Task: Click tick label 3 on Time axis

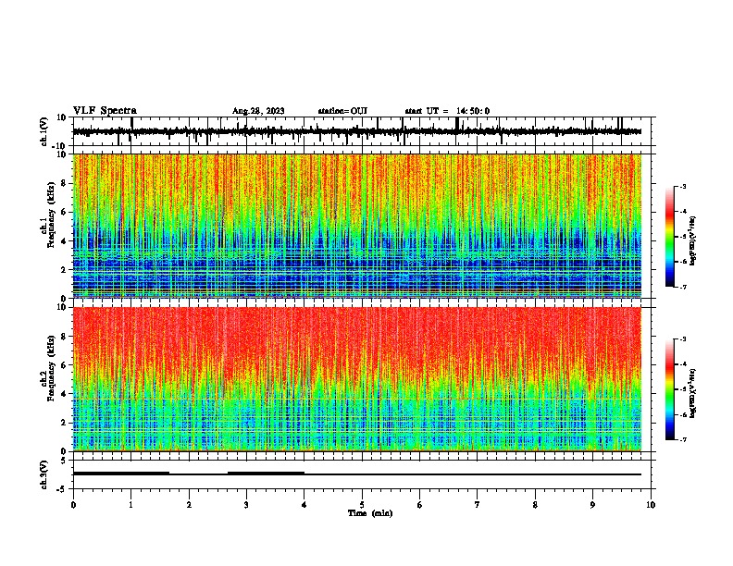Action: pos(246,505)
